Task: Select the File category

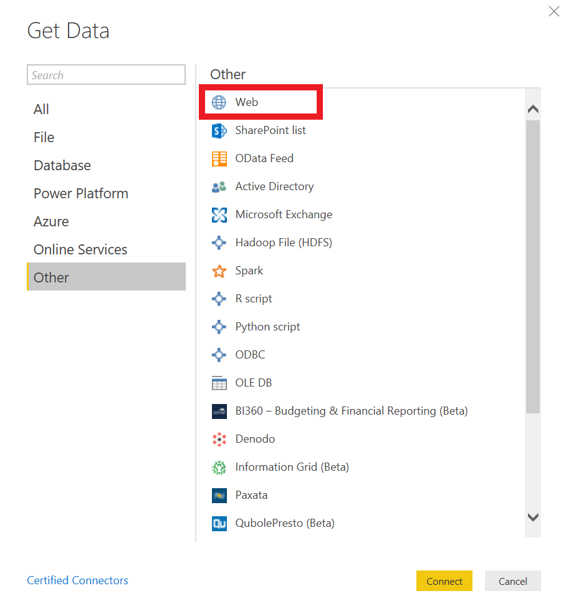Action: pos(106,138)
